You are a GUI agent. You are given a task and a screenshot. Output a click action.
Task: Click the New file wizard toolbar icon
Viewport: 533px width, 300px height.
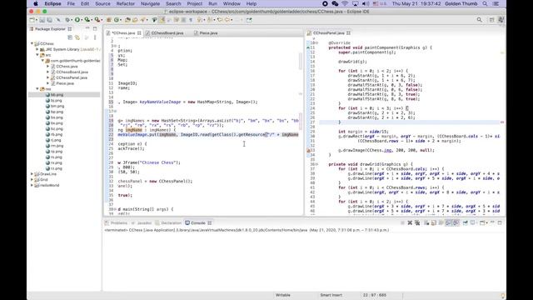(x=32, y=20)
